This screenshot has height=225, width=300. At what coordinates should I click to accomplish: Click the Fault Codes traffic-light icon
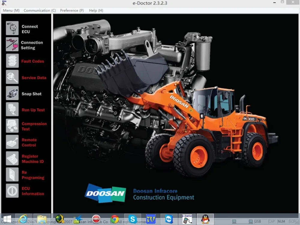pyautogui.click(x=12, y=61)
